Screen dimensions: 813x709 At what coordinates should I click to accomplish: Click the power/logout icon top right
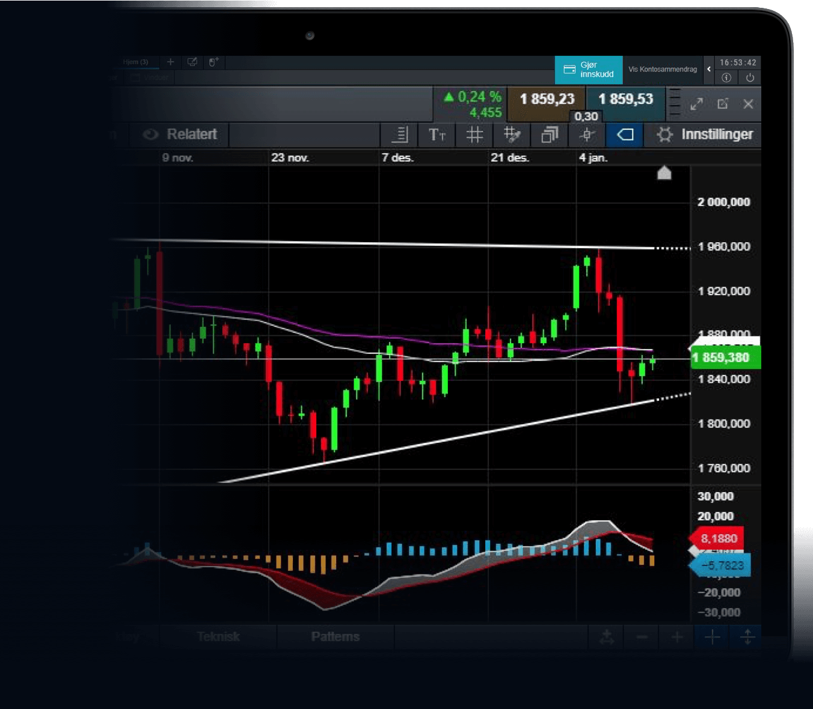click(750, 78)
